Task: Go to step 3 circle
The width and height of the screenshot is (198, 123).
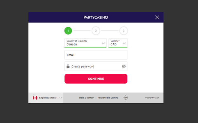Action: [124, 31]
